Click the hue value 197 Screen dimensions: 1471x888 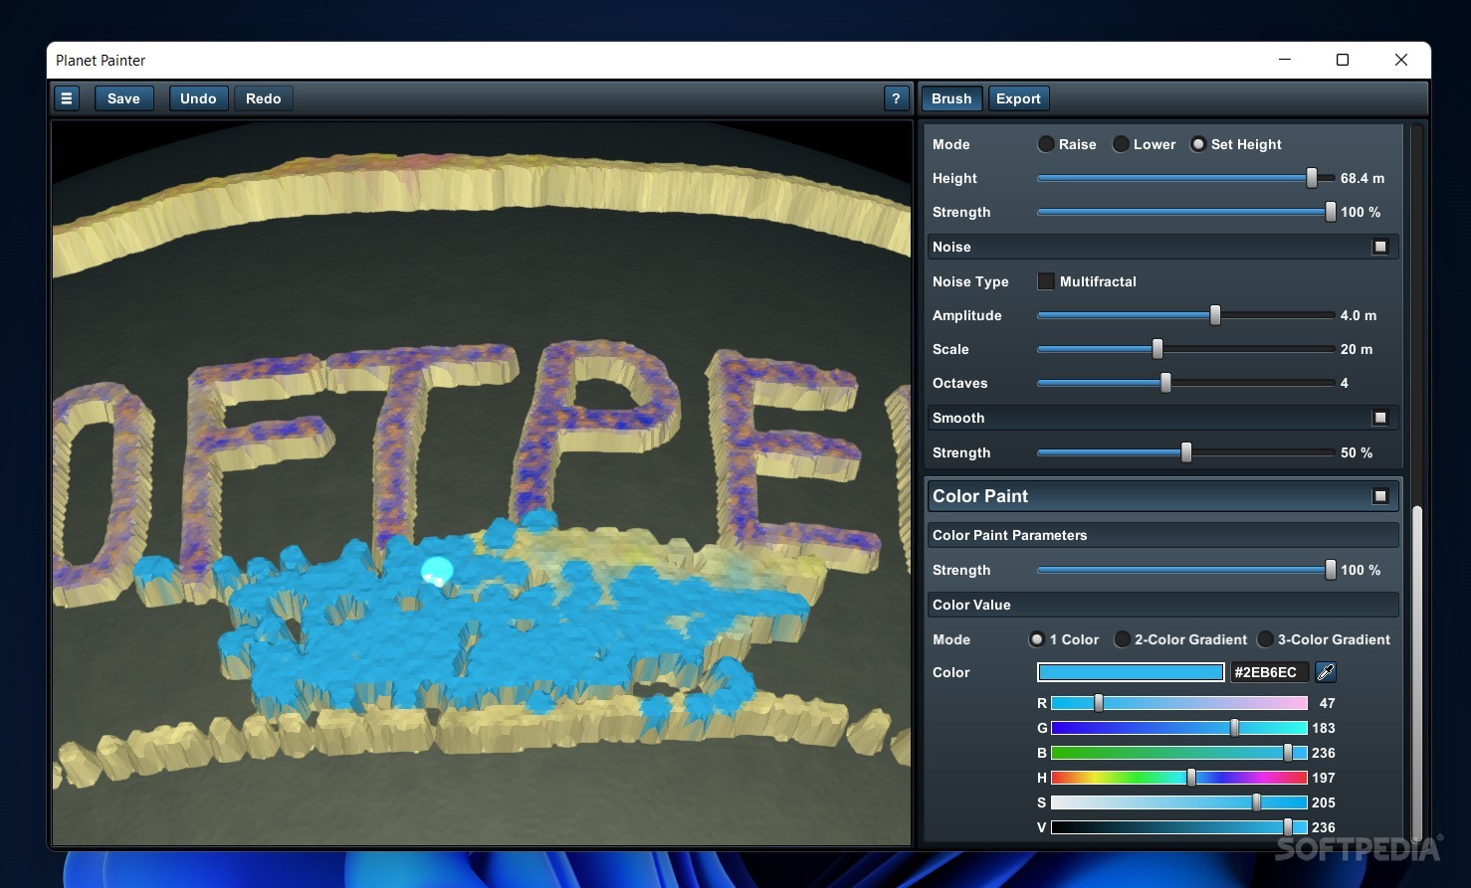tap(1324, 778)
